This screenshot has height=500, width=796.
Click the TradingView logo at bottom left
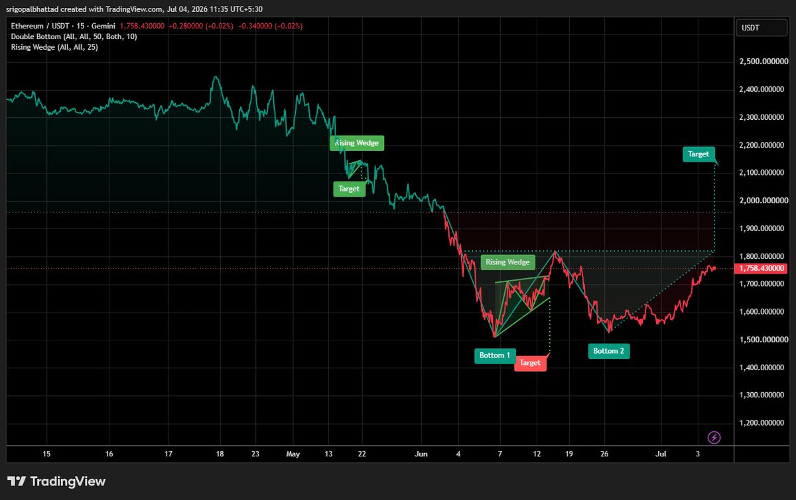click(x=56, y=481)
